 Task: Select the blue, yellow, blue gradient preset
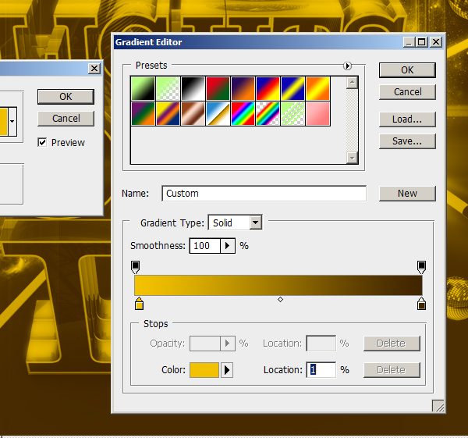pos(292,88)
